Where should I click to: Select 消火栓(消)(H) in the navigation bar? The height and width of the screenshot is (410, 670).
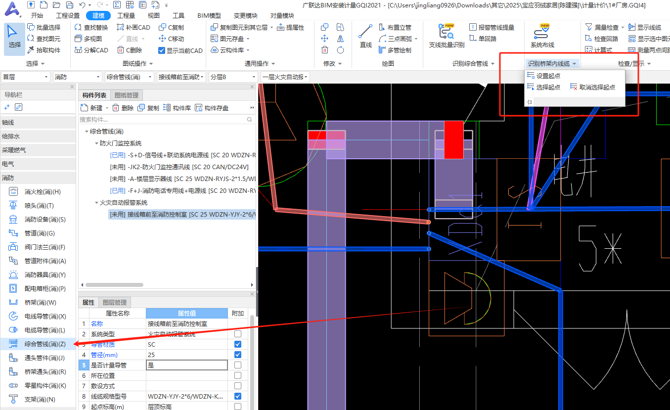tap(38, 192)
